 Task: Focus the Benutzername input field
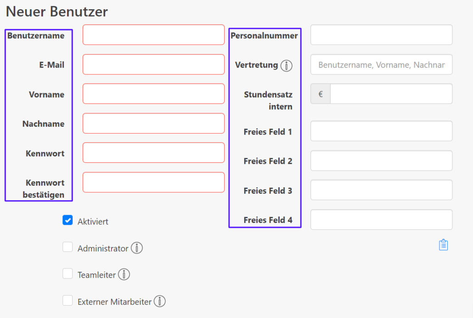point(153,35)
